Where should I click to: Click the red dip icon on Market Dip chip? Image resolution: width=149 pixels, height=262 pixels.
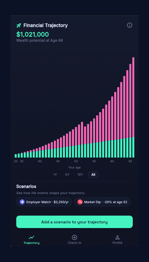[x=80, y=202]
